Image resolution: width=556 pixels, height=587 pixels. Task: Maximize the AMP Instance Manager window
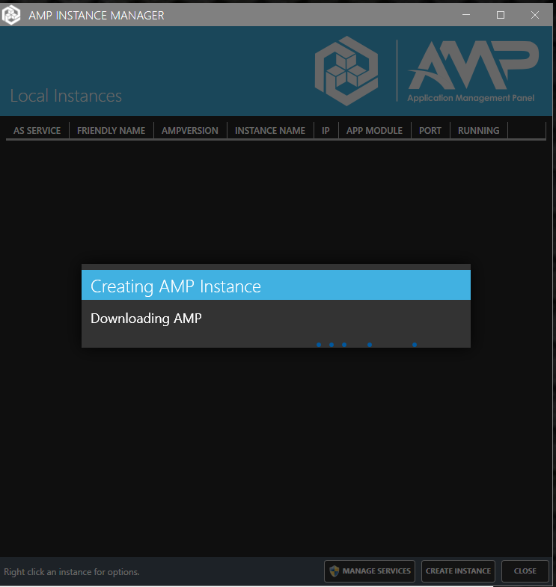click(501, 15)
